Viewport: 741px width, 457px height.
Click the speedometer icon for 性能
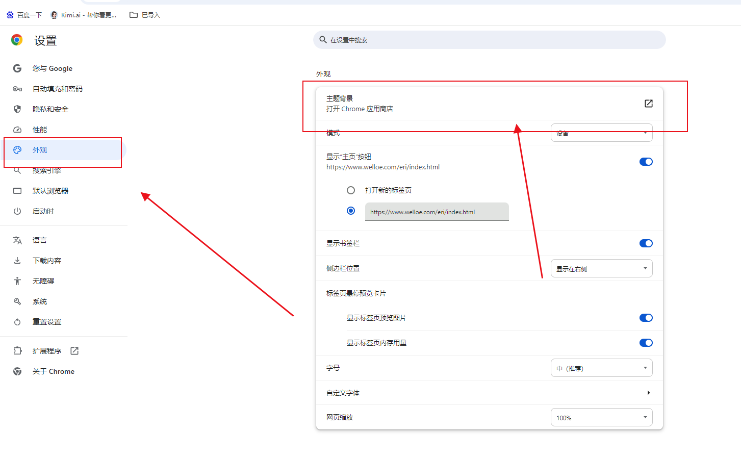coord(17,130)
